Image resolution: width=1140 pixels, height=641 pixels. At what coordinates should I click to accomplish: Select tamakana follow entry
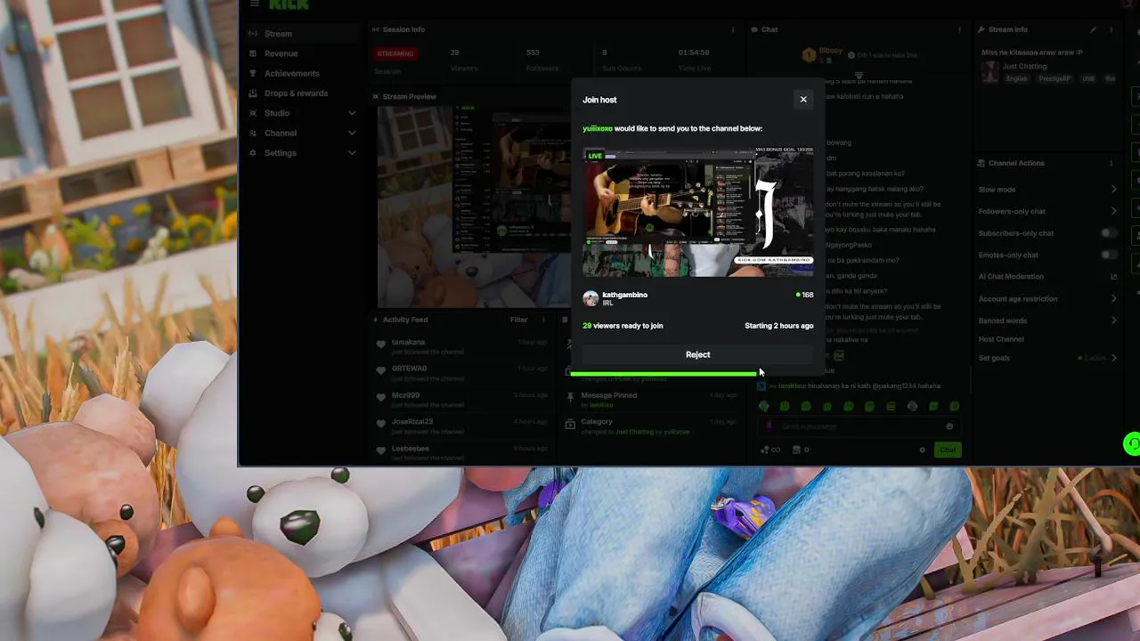461,346
